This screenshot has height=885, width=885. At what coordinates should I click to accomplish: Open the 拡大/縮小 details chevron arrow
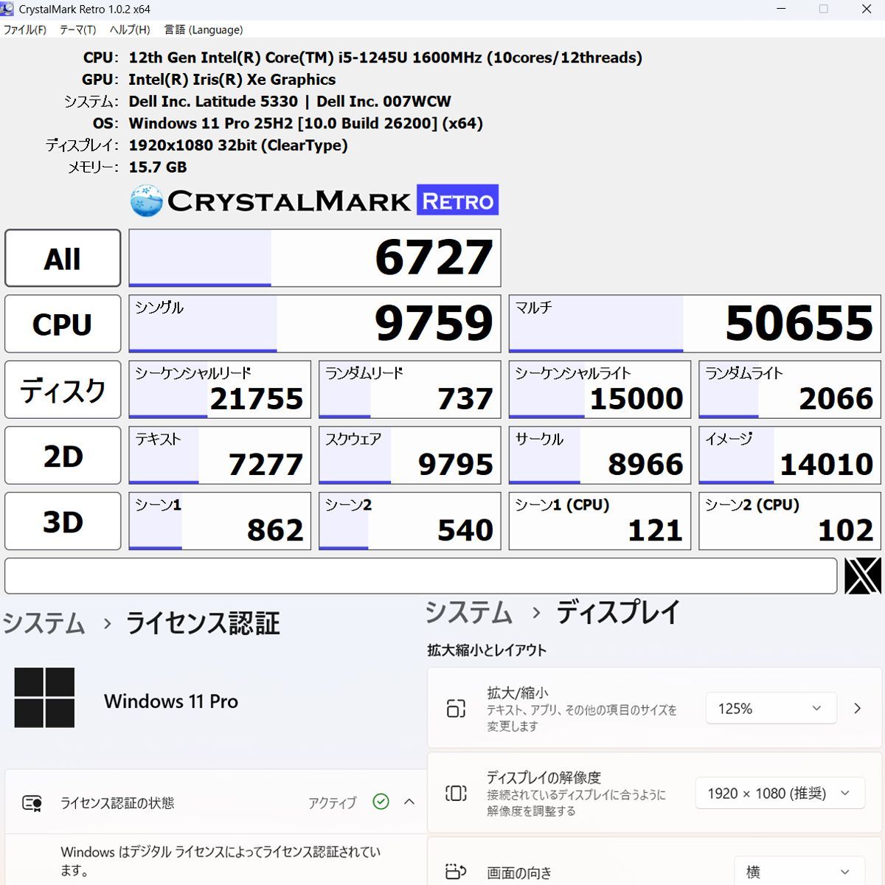coord(857,708)
